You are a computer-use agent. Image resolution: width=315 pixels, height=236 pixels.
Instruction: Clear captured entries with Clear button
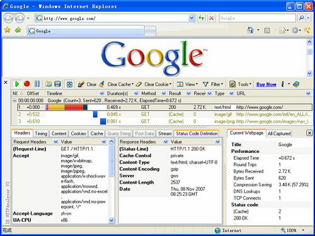87,84
